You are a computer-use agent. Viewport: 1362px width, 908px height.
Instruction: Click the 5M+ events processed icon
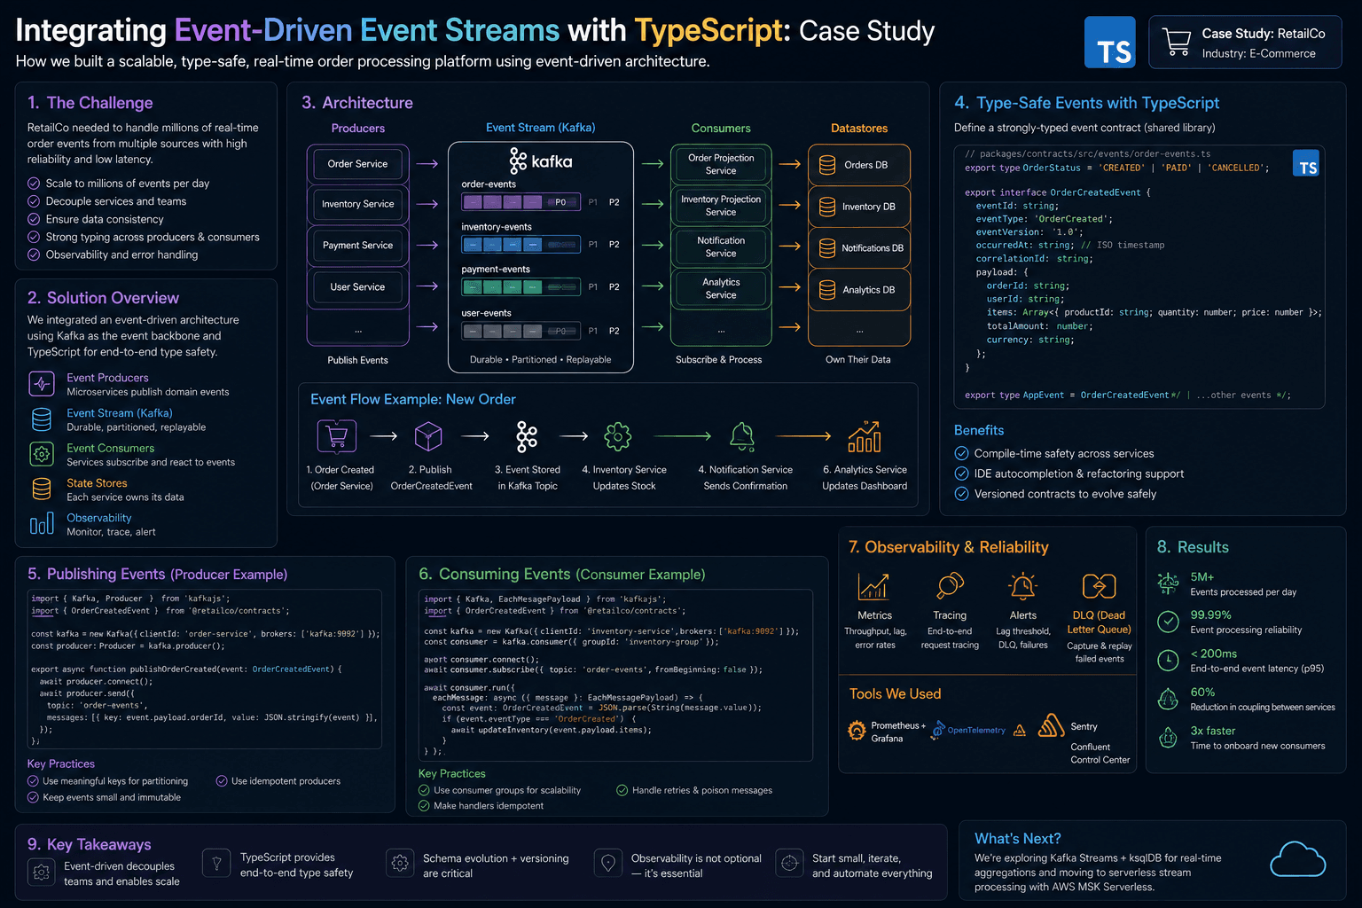click(1169, 583)
